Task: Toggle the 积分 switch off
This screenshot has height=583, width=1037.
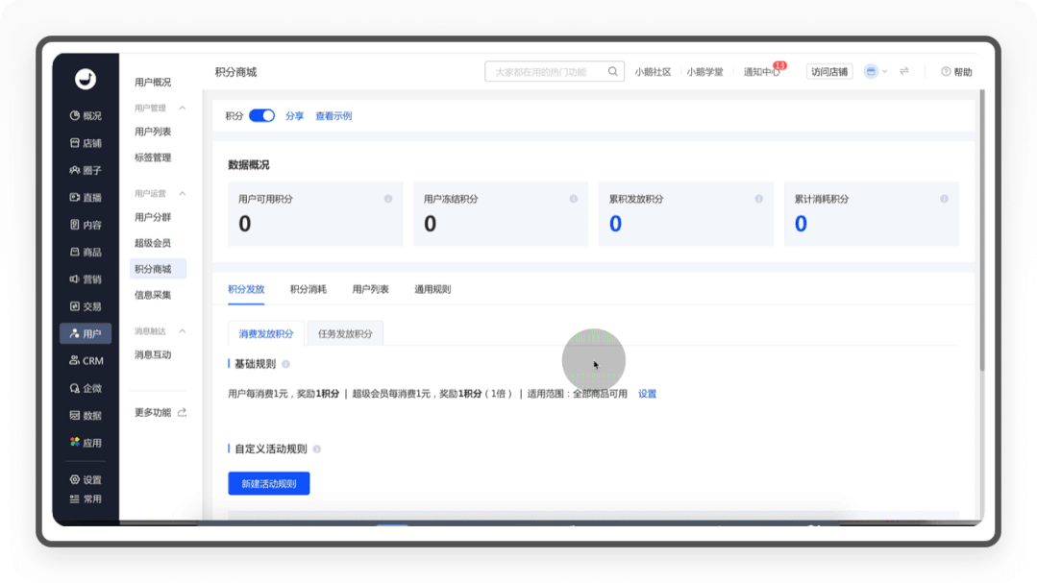Action: [262, 115]
